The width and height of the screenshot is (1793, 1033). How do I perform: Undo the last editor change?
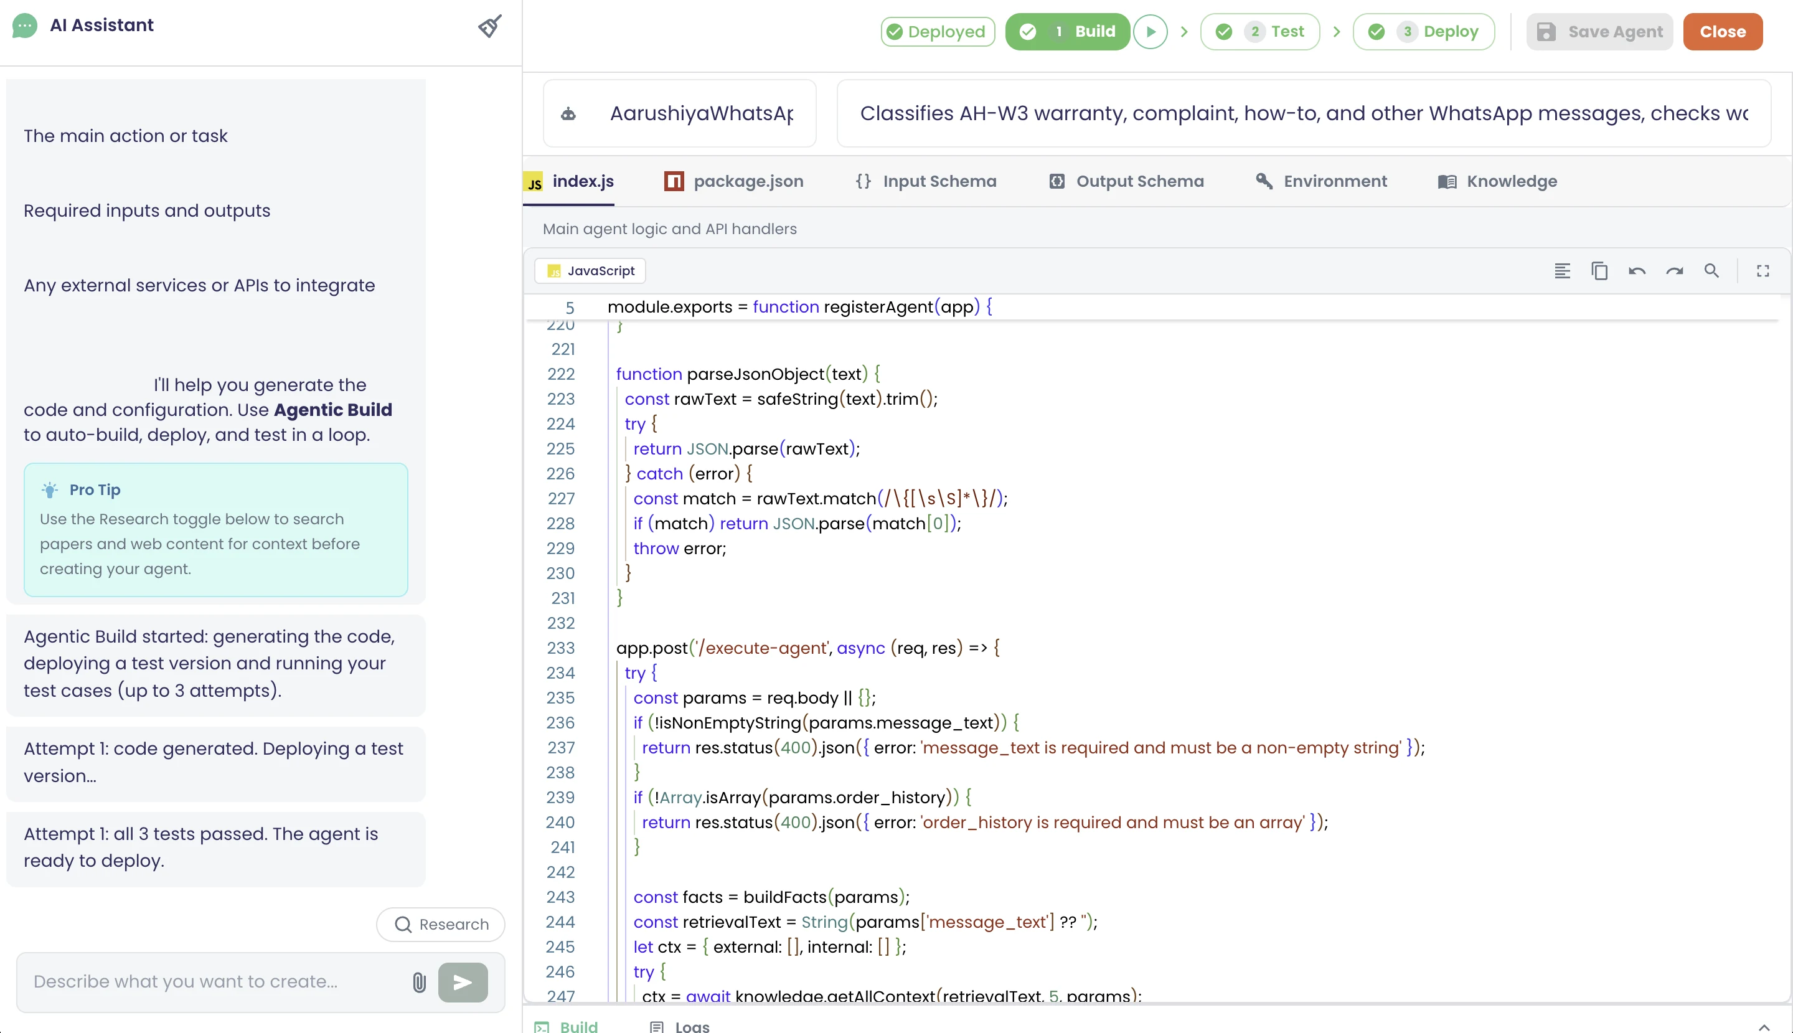1637,271
